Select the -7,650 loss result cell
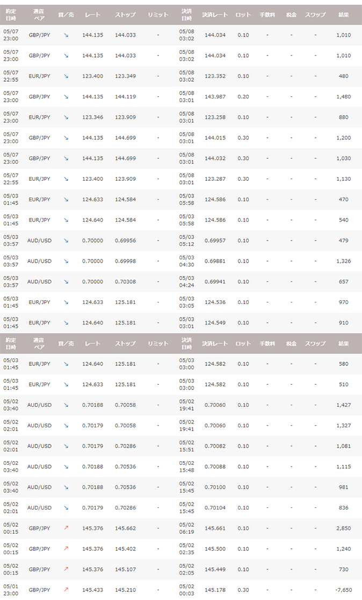362x600 pixels. (343, 590)
